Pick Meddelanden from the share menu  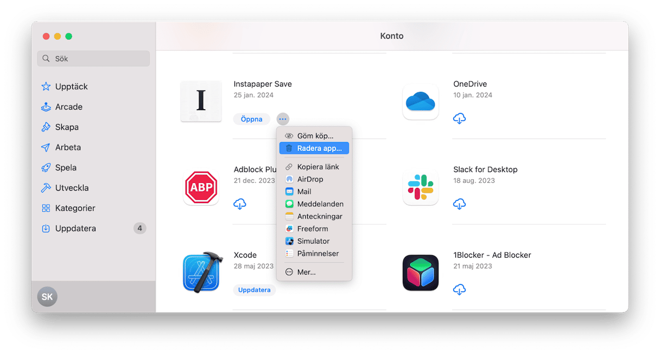314,204
